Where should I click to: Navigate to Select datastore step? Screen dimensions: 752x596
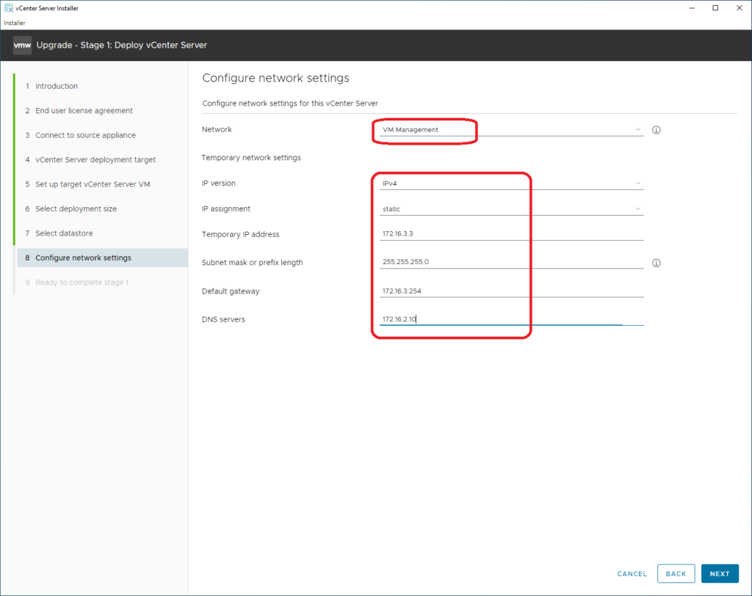64,233
